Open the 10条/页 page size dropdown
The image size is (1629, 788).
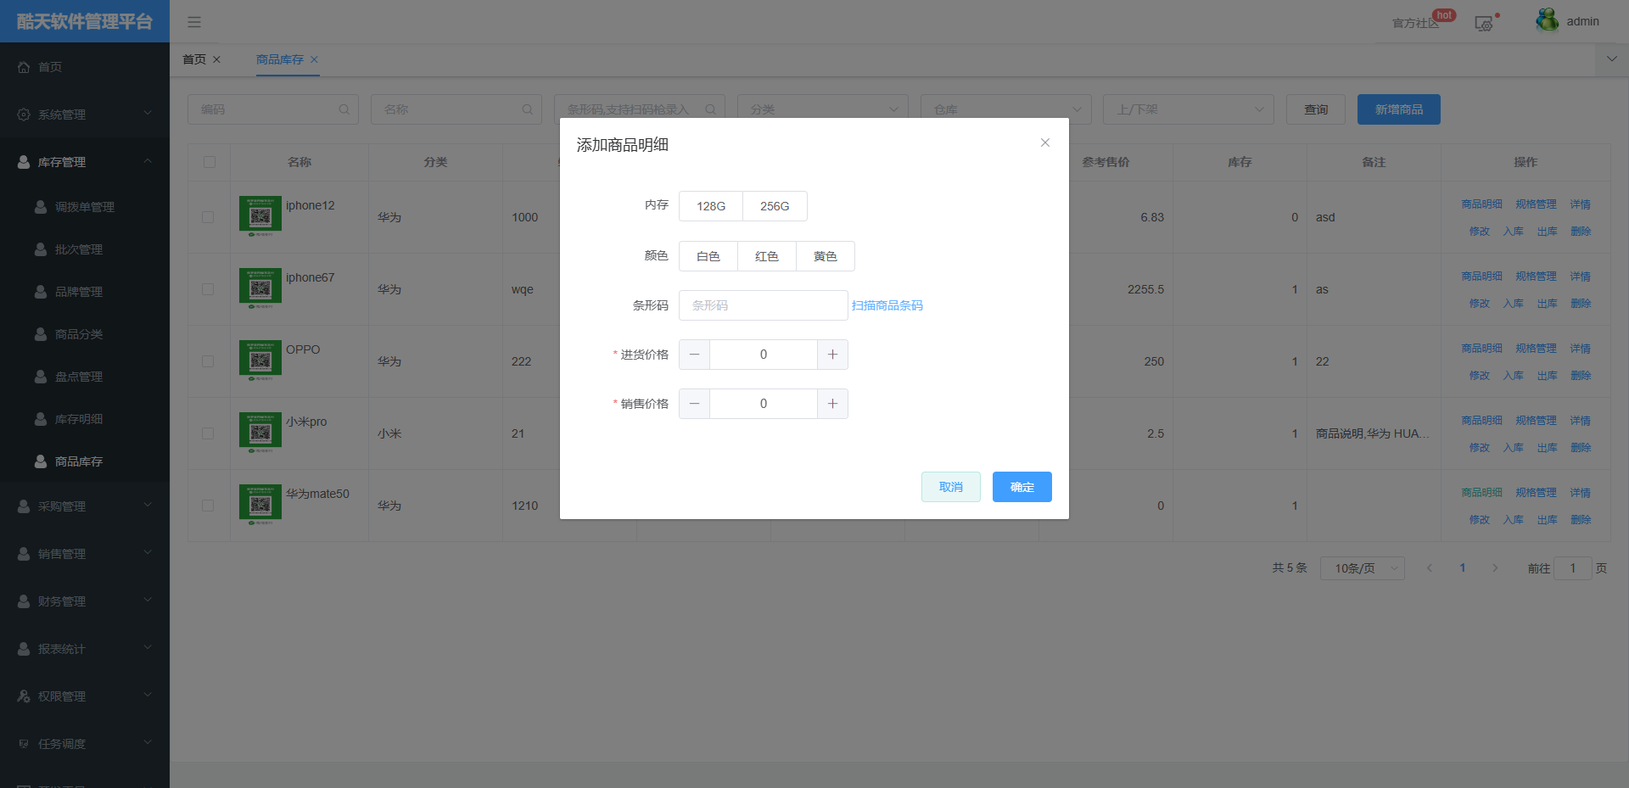click(x=1362, y=568)
